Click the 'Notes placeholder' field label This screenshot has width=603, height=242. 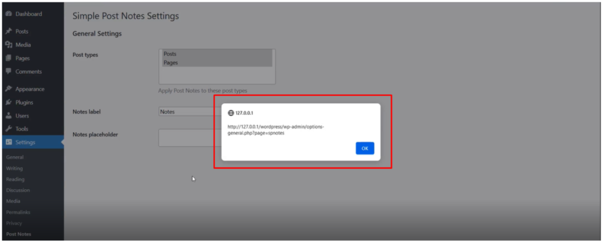pyautogui.click(x=95, y=135)
